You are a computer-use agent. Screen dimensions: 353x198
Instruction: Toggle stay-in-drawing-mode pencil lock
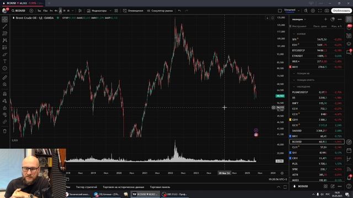pyautogui.click(x=5, y=101)
